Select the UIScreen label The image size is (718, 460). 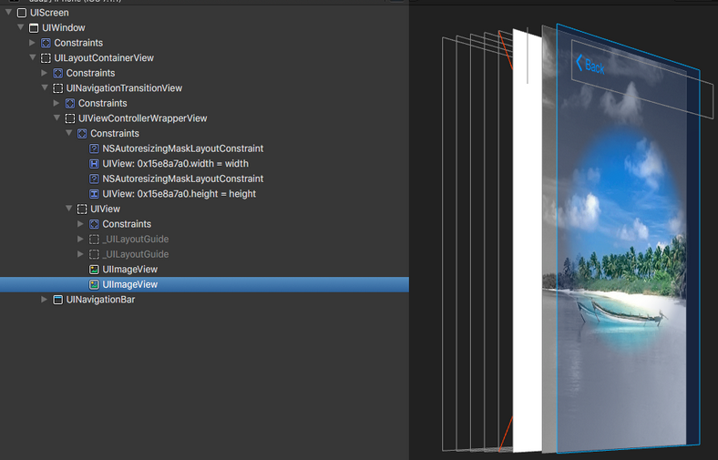coord(49,13)
